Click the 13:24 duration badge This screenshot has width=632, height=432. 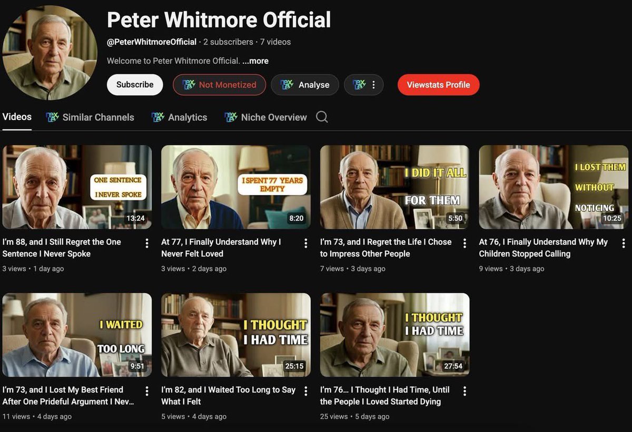[x=135, y=219]
